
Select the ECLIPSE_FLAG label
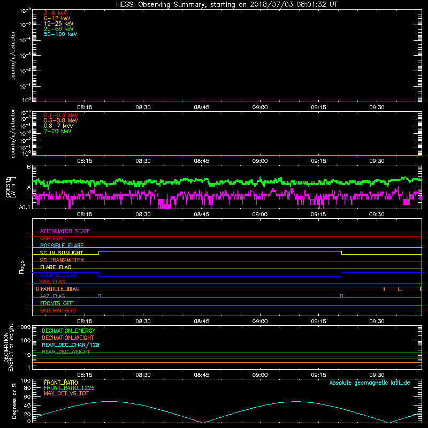tap(58, 274)
